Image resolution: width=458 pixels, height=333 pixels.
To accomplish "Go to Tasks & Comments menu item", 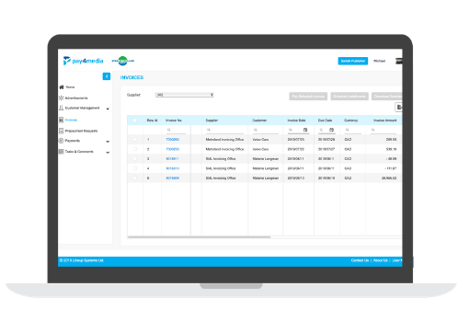I will [79, 152].
